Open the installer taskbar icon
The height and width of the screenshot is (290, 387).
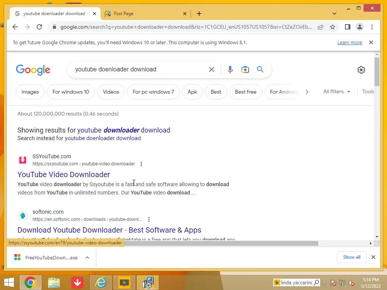pos(148,282)
